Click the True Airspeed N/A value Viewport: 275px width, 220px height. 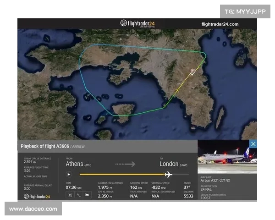coord(134,196)
